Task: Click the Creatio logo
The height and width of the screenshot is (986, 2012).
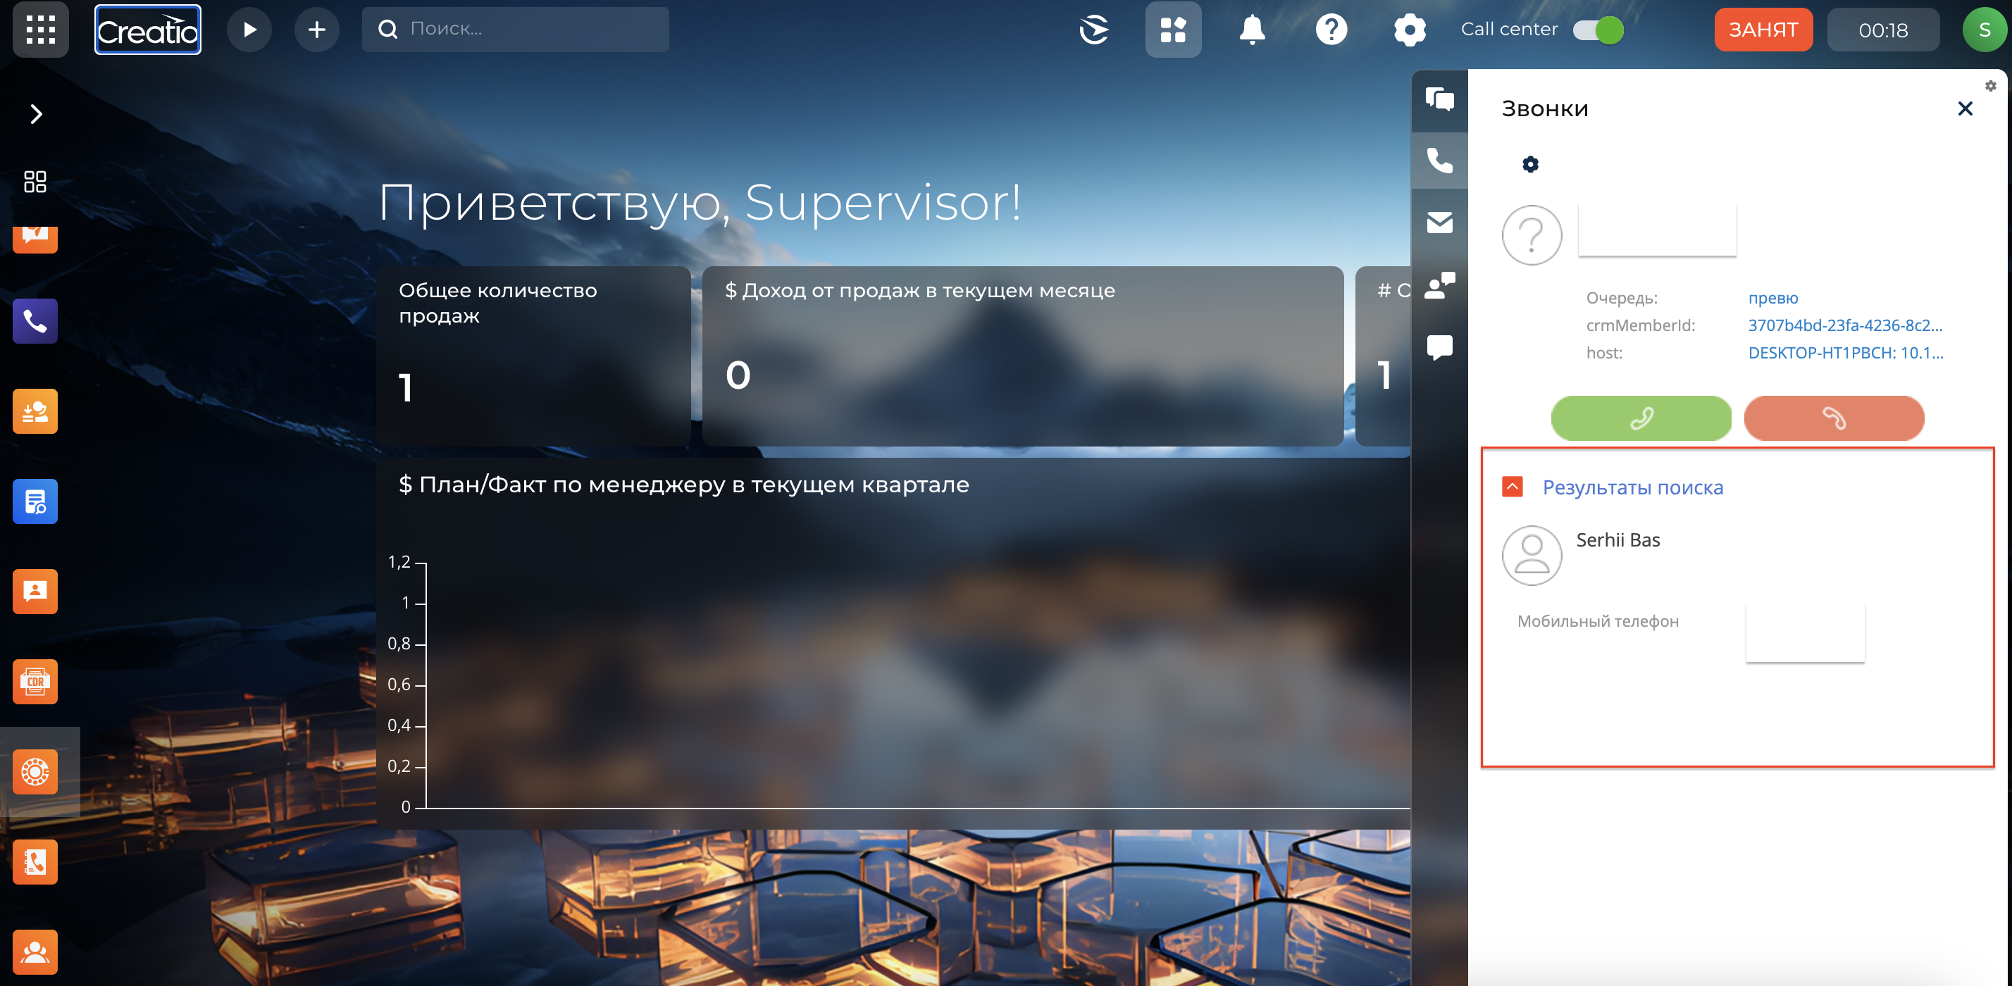Action: click(x=148, y=30)
